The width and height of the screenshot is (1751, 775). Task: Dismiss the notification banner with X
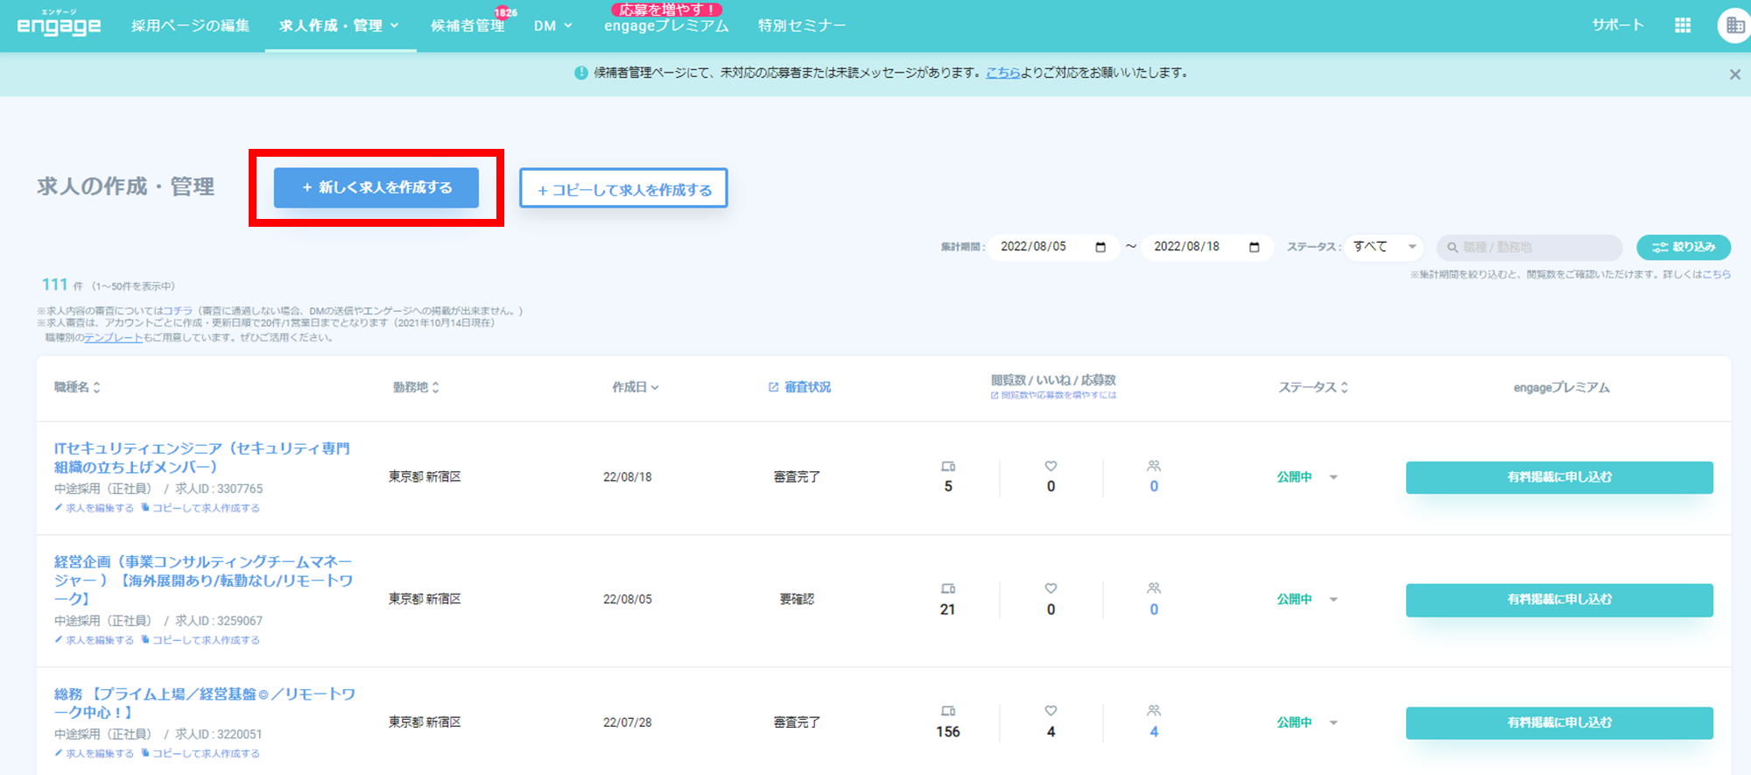(1734, 74)
